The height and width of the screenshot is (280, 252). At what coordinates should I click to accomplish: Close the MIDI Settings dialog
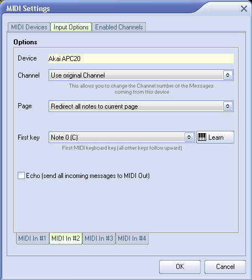[x=244, y=8]
